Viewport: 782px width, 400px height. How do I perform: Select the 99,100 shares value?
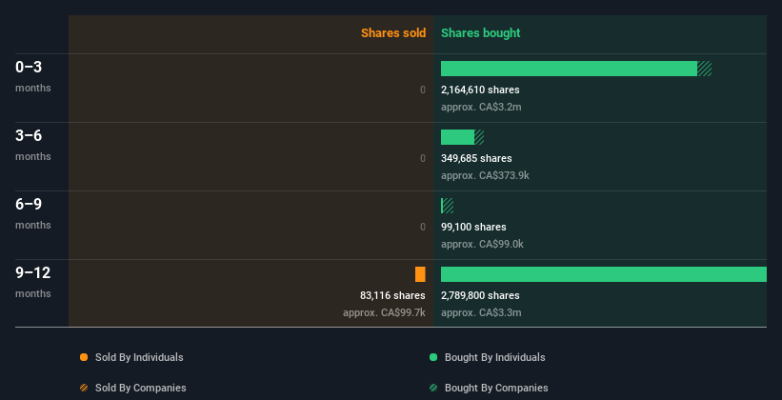tap(473, 227)
